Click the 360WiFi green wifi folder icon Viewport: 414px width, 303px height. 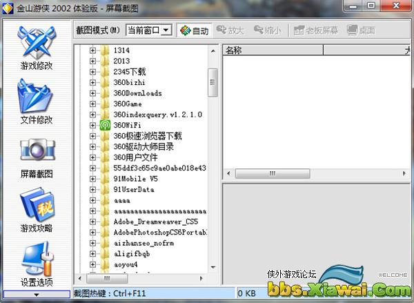(x=105, y=126)
